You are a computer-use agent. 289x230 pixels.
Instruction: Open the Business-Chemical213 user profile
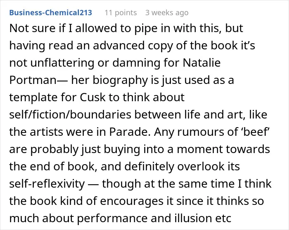coord(50,13)
